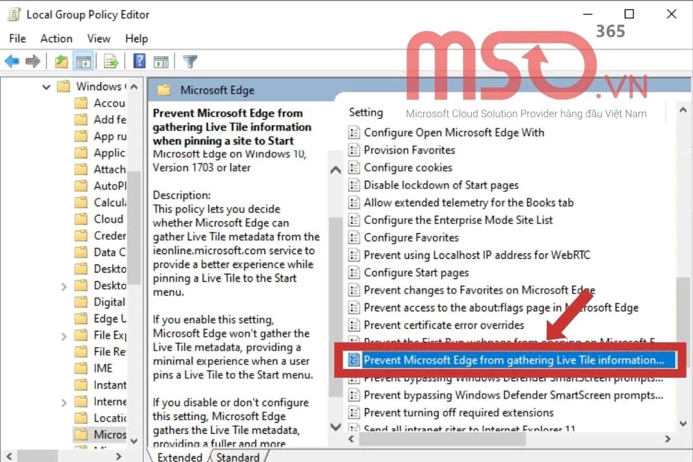Switch to the Standard tab

[238, 457]
